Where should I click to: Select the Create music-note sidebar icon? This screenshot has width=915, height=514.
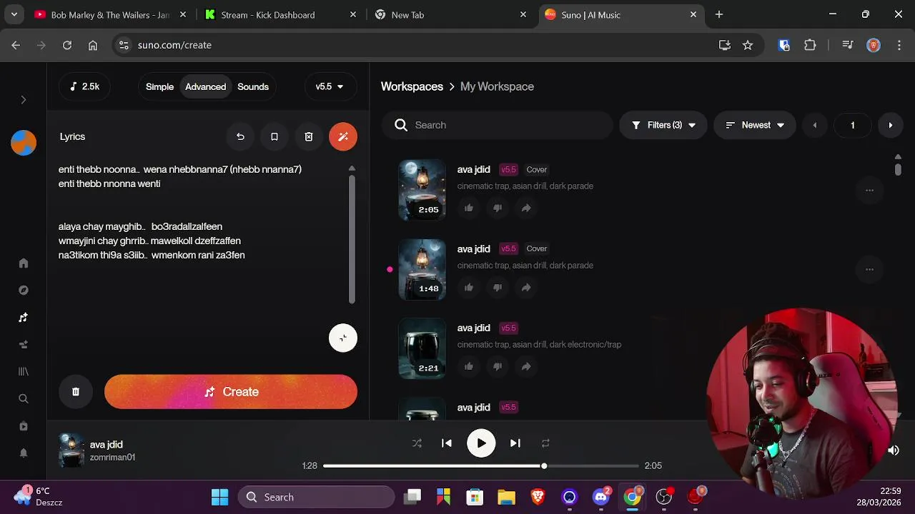pyautogui.click(x=24, y=318)
